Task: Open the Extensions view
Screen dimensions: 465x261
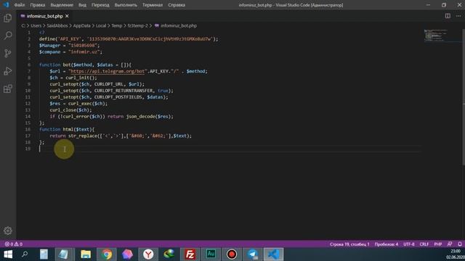Action: [8, 88]
